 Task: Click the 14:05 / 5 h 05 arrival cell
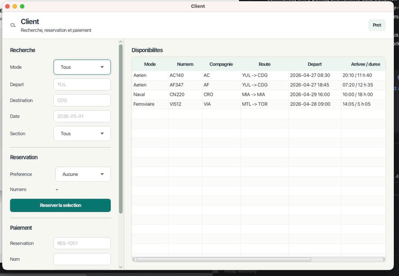pyautogui.click(x=363, y=104)
